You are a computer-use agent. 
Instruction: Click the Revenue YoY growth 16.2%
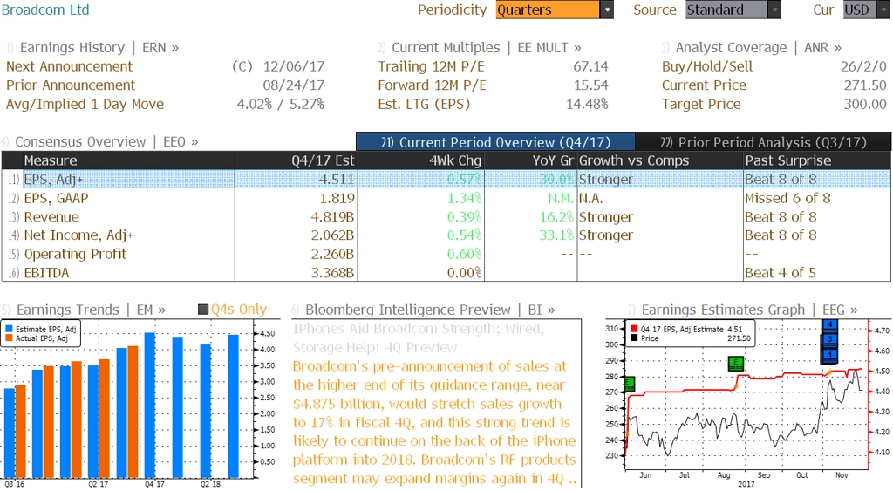click(x=556, y=217)
